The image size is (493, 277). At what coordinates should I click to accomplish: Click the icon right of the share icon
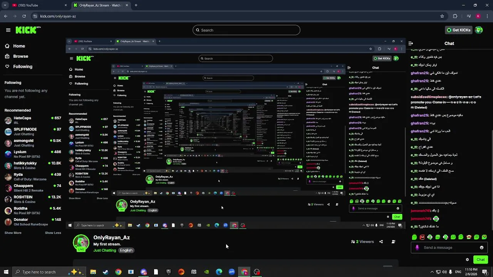[x=393, y=242]
